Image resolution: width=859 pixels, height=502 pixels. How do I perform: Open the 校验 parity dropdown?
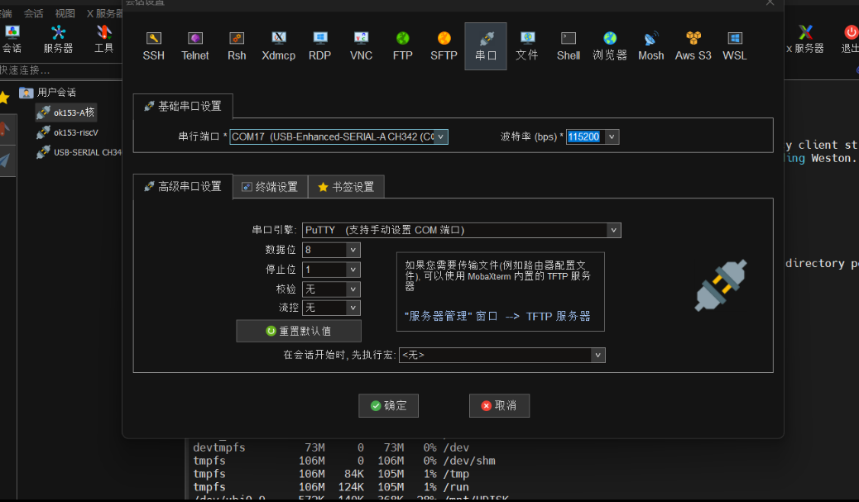click(353, 289)
